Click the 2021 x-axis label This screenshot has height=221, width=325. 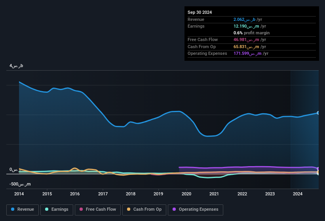point(214,194)
